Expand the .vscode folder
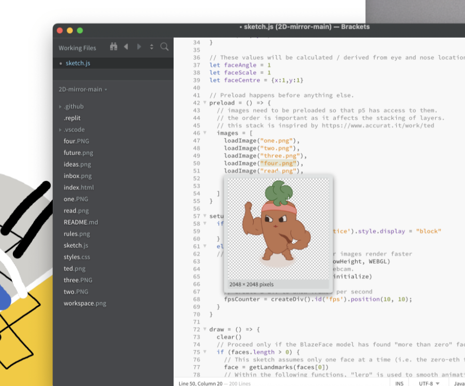The image size is (465, 386). tap(60, 130)
